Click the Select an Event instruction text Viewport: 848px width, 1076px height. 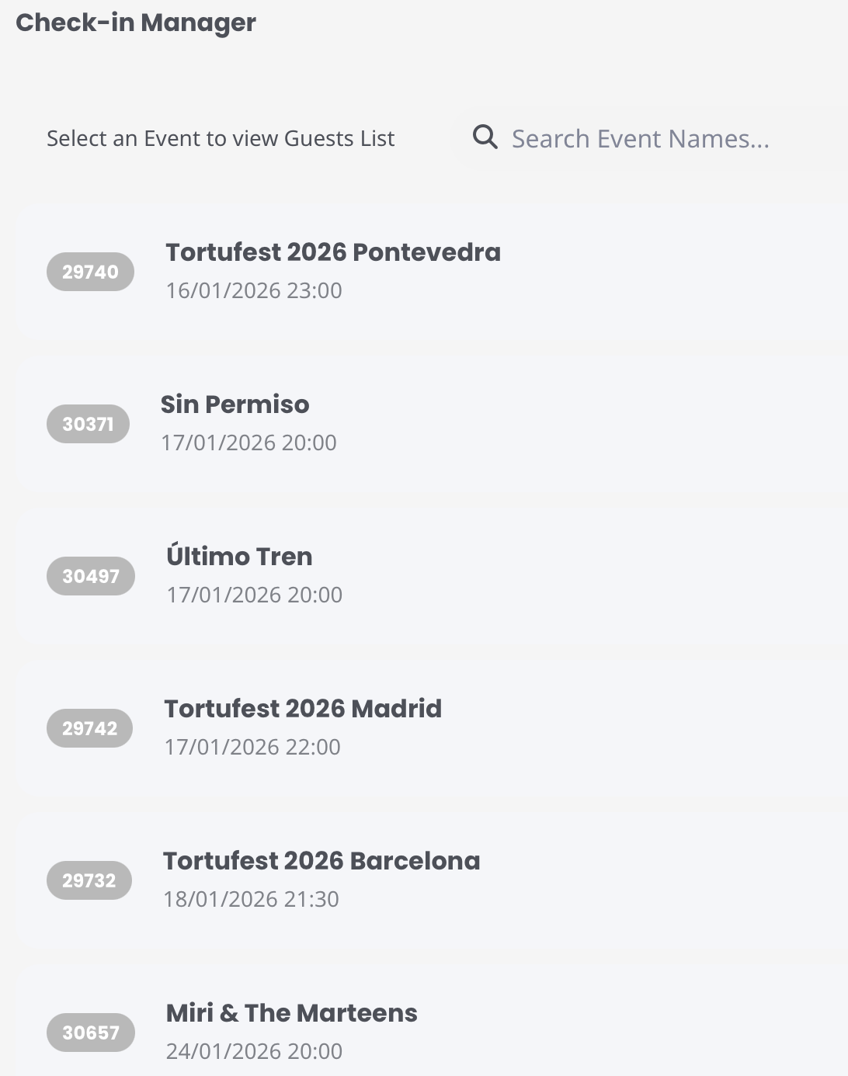221,138
